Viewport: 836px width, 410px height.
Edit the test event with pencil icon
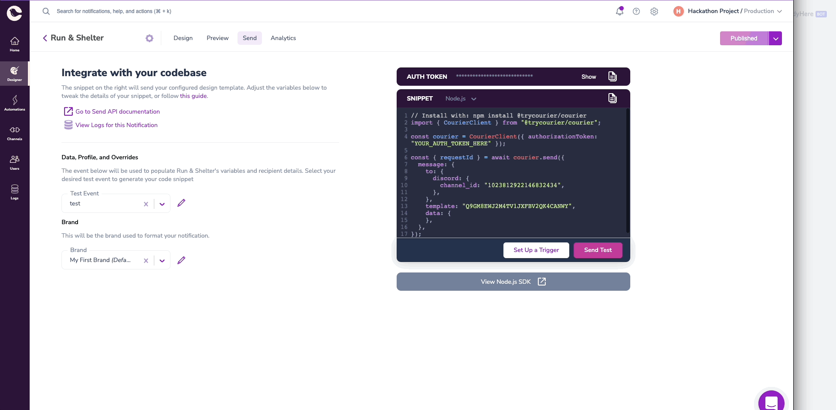tap(181, 203)
